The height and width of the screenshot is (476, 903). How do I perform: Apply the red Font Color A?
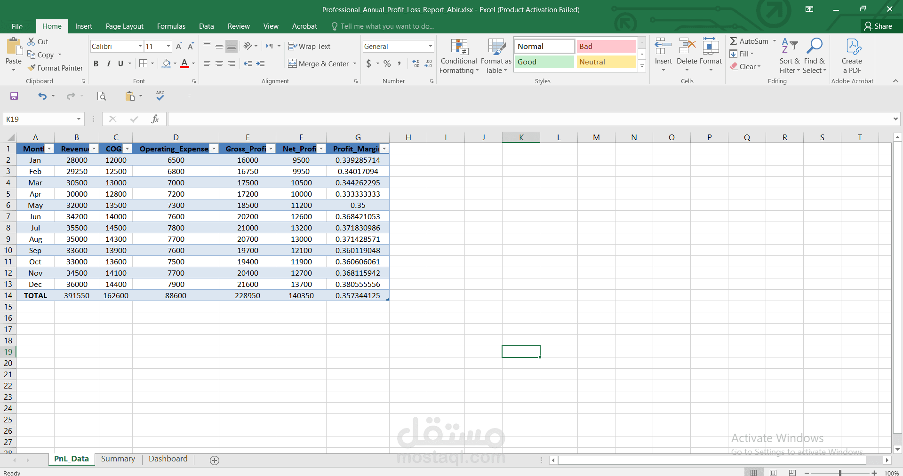point(184,63)
